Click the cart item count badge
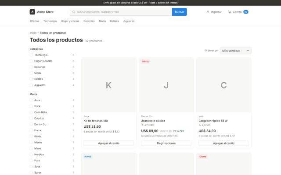 click(246, 12)
